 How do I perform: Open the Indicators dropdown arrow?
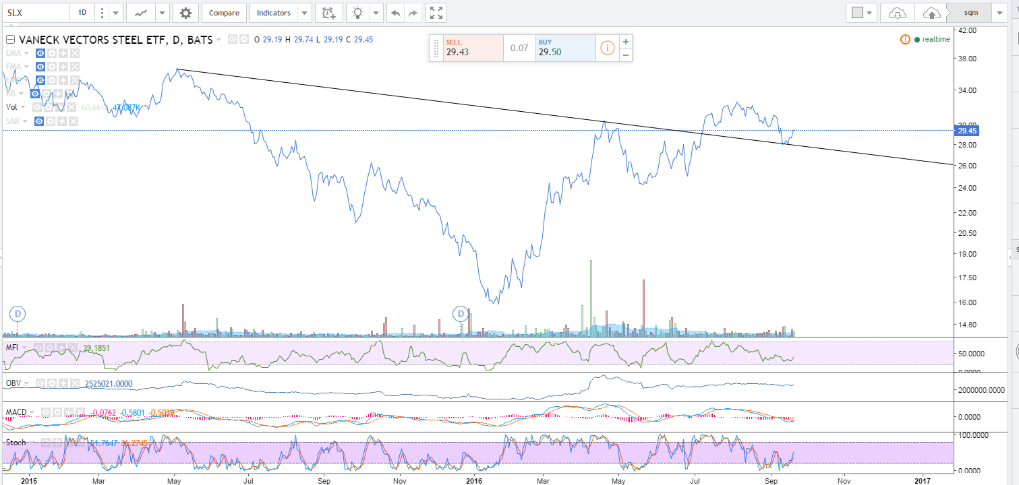[305, 13]
